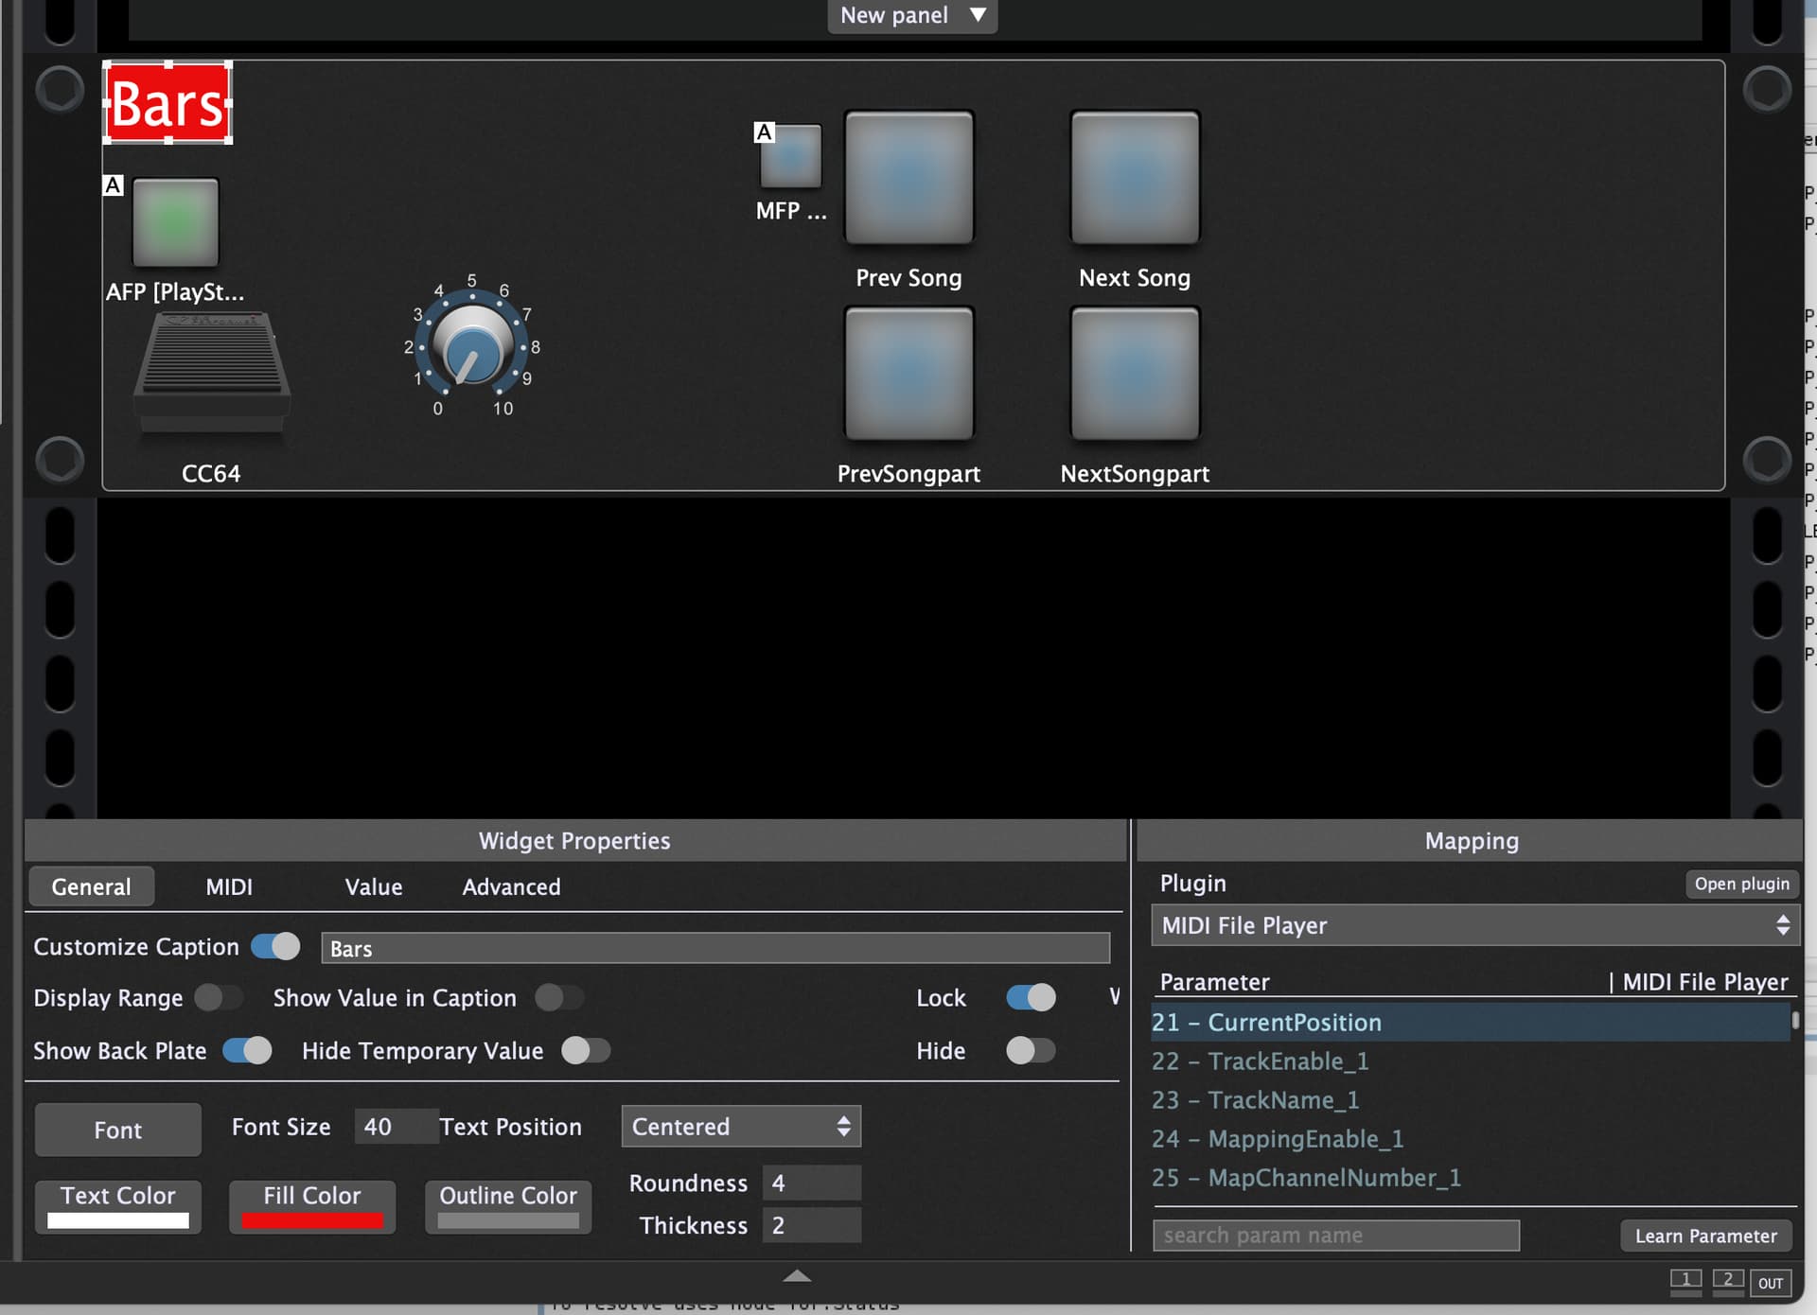
Task: Click the Next Song pad button
Action: 1135,178
